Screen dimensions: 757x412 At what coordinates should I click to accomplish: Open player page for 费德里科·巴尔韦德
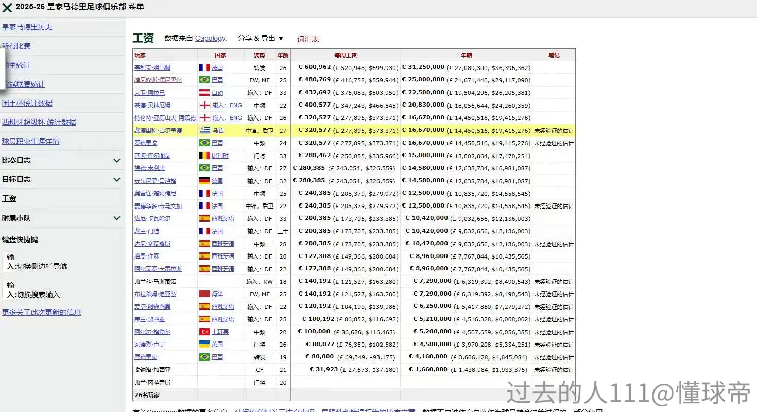click(x=158, y=130)
